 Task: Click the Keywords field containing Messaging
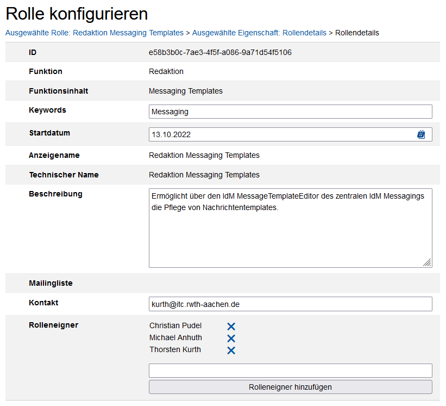[x=290, y=112]
